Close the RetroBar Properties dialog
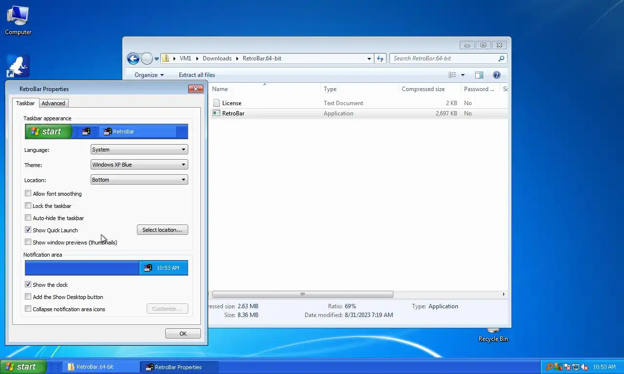This screenshot has height=374, width=624. click(195, 89)
